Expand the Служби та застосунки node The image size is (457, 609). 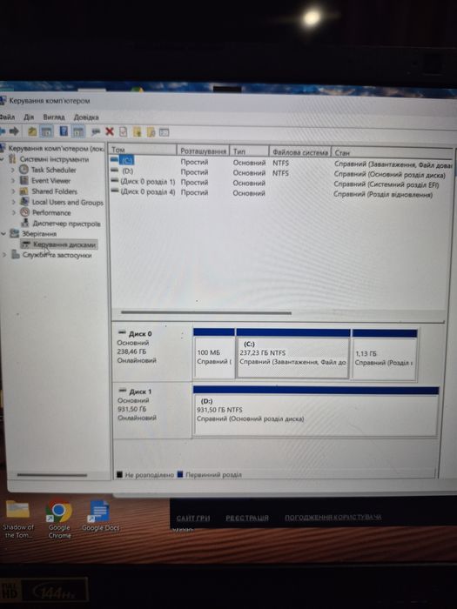tap(4, 255)
